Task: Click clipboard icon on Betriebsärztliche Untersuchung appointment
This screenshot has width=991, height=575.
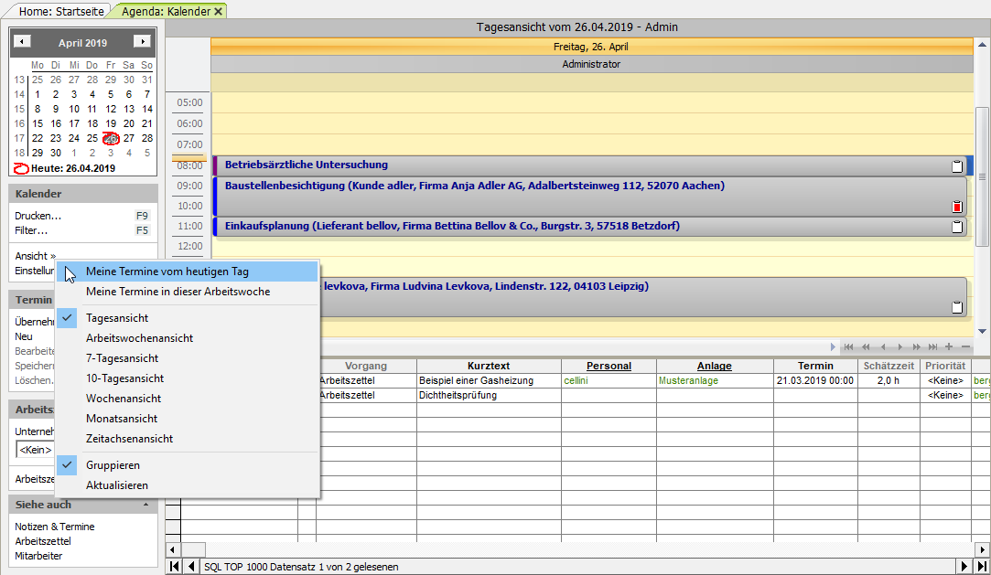Action: (957, 166)
